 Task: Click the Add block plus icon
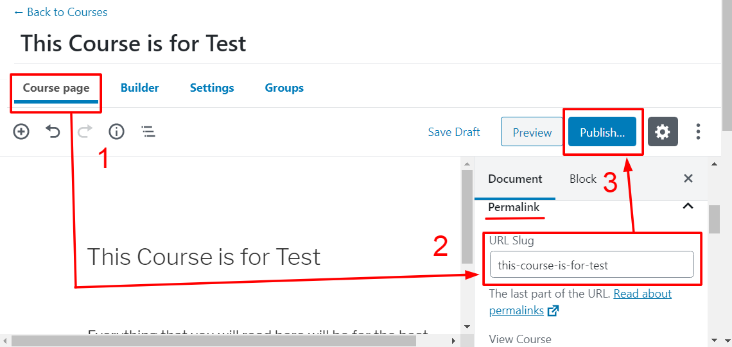(21, 132)
